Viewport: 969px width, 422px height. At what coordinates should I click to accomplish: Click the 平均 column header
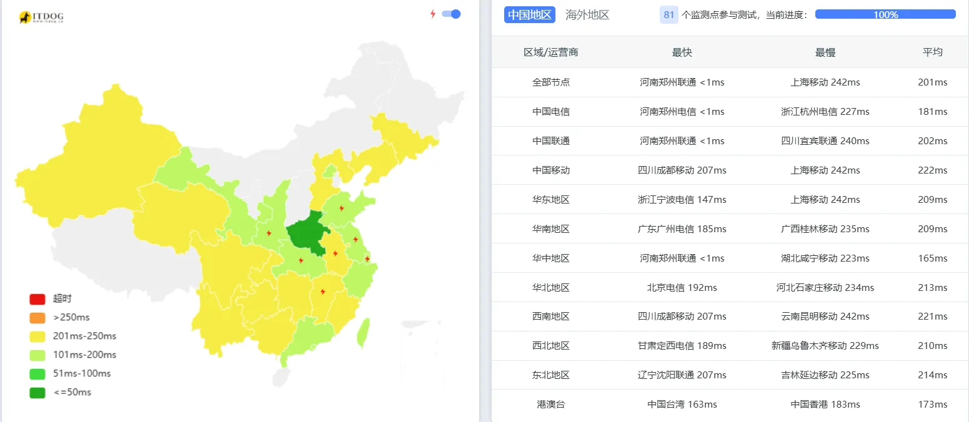pyautogui.click(x=933, y=52)
